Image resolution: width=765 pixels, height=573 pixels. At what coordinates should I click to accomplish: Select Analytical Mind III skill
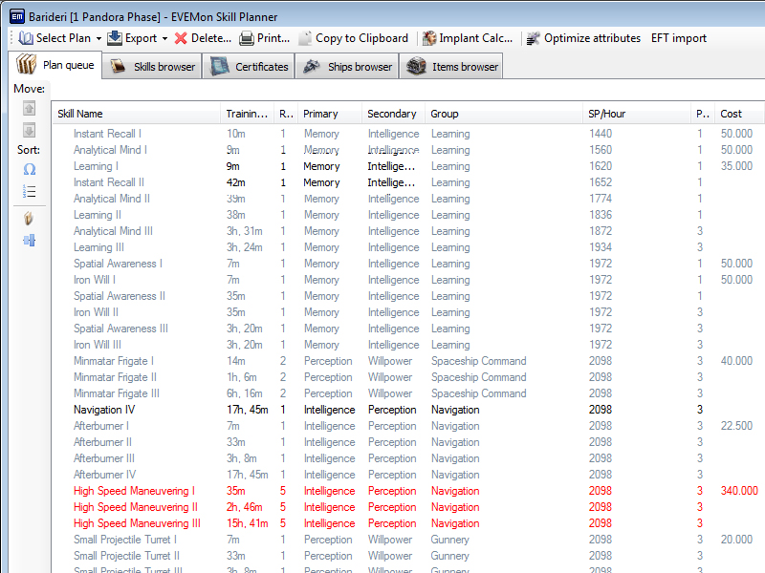[x=113, y=231]
